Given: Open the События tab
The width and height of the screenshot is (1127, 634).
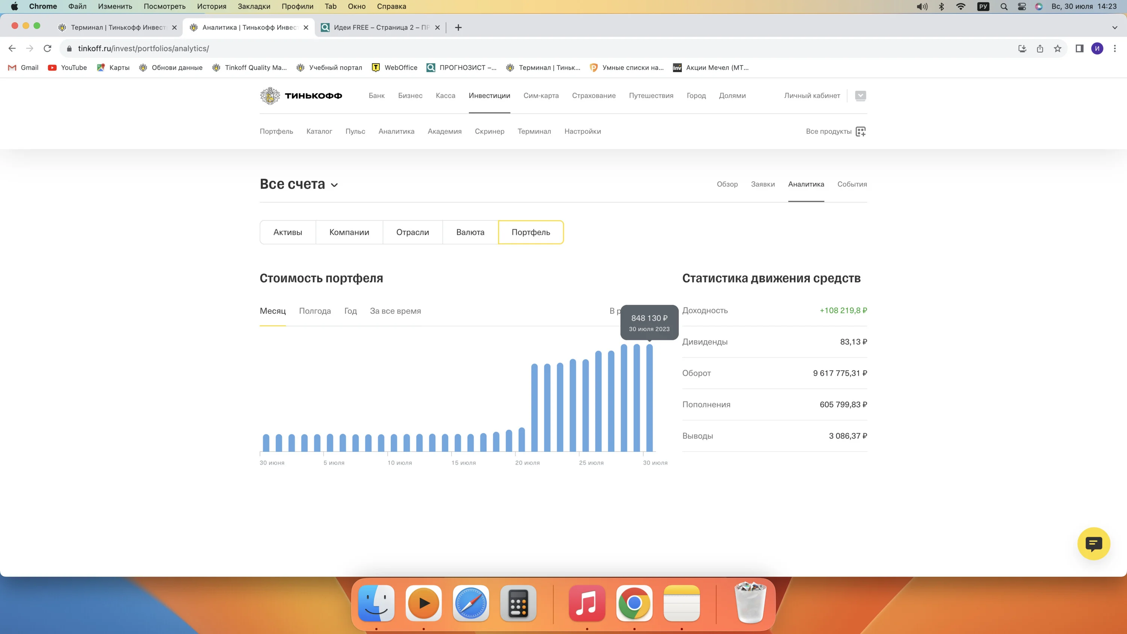Looking at the screenshot, I should (852, 184).
